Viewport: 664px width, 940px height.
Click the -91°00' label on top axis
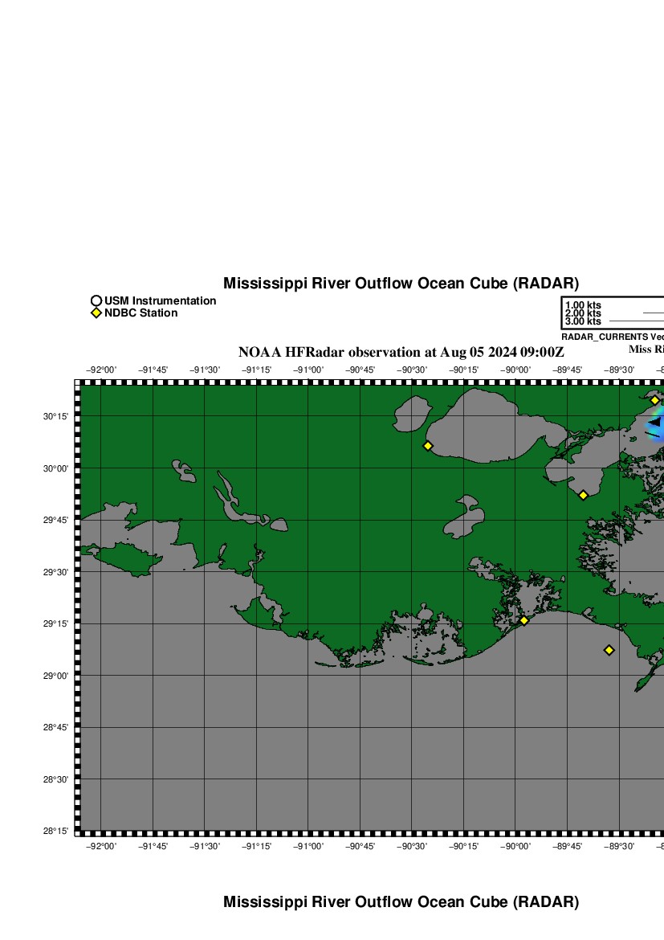308,370
